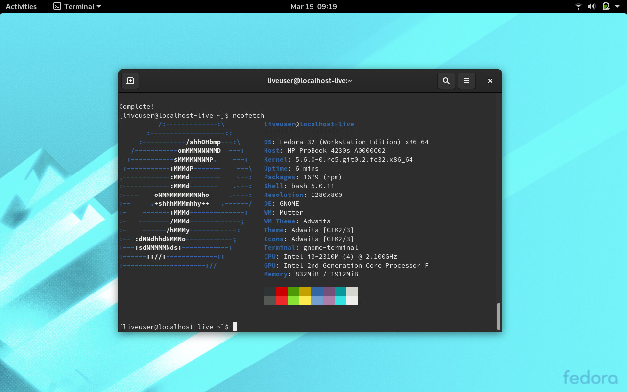Close the terminal window

tap(490, 81)
